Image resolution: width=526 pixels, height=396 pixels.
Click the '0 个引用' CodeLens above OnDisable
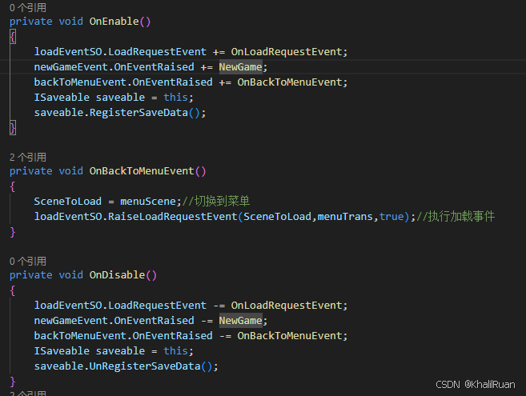point(28,262)
